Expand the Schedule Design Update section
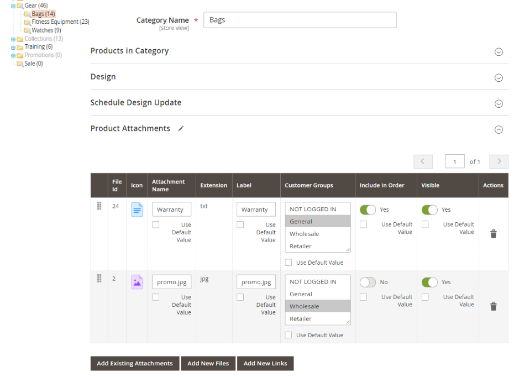The width and height of the screenshot is (514, 377). (x=498, y=103)
